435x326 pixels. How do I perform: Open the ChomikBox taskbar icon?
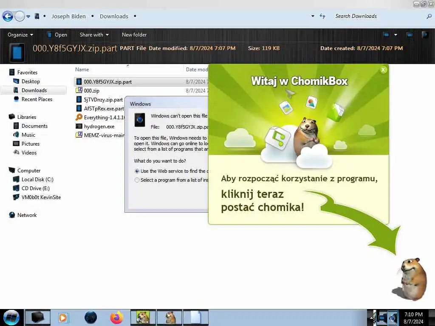[143, 318]
